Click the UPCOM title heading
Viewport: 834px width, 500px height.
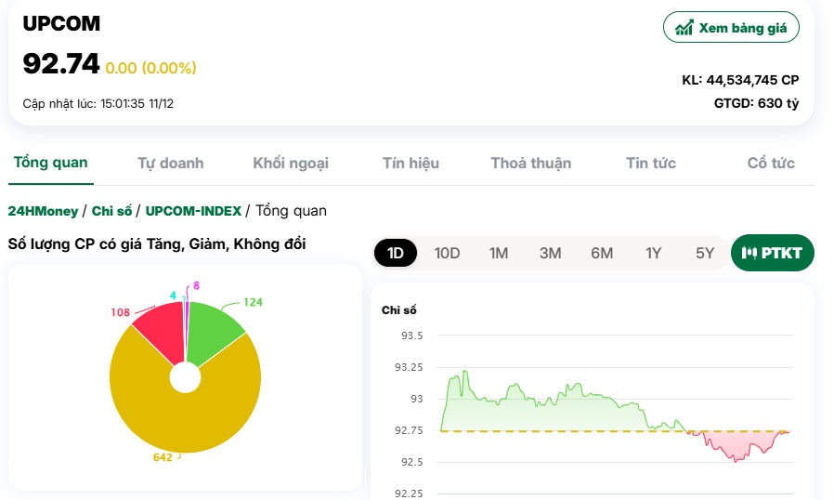click(x=61, y=23)
